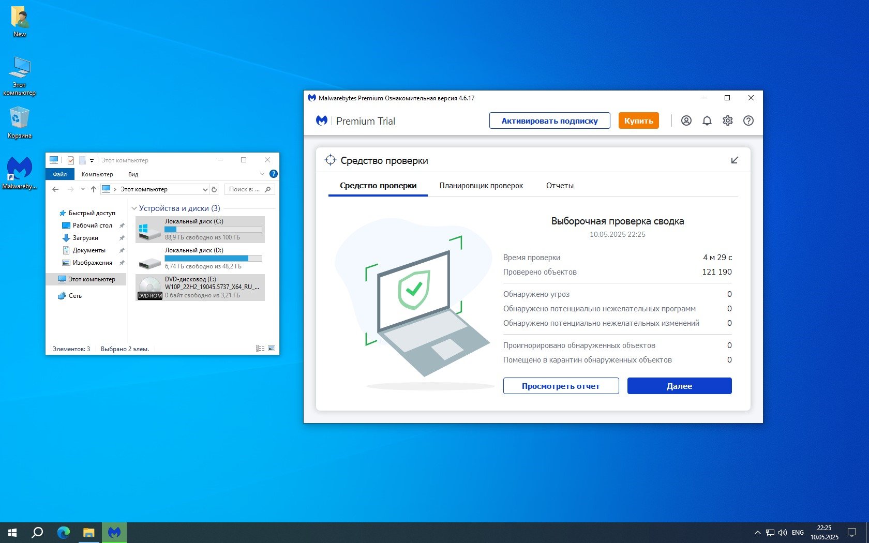Switch to details view in Explorer
869x543 pixels.
click(x=260, y=349)
